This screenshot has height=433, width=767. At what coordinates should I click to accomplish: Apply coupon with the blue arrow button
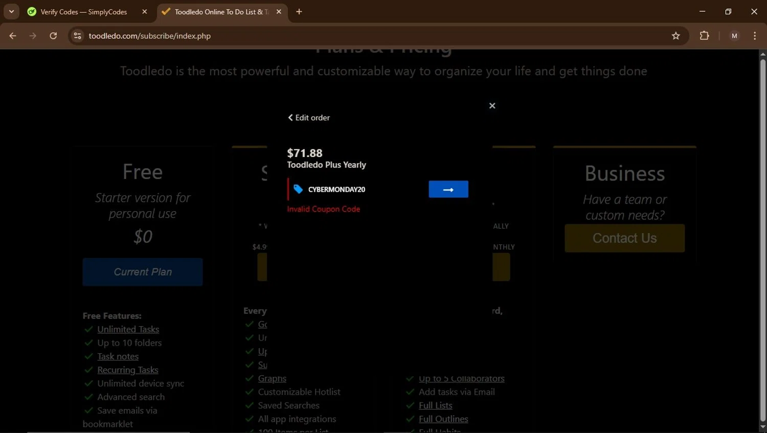(x=448, y=189)
